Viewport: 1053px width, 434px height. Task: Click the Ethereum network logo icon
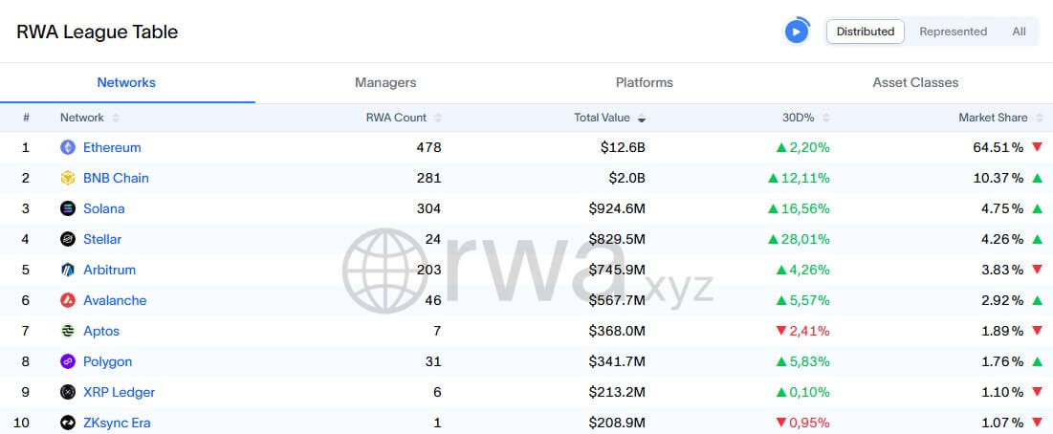68,147
